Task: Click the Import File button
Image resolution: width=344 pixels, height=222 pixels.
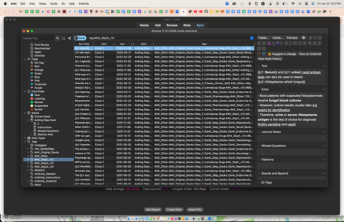Action: [x=195, y=210]
